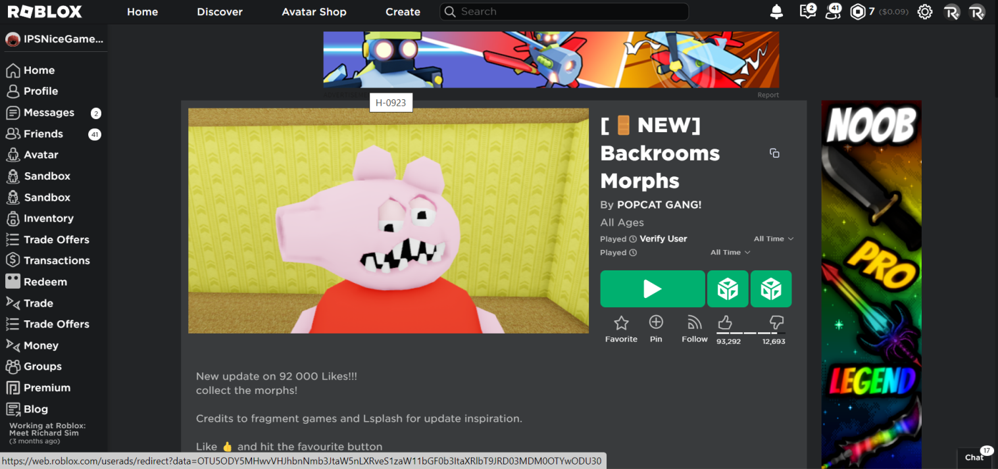
Task: Open Money in the sidebar
Action: pyautogui.click(x=41, y=345)
